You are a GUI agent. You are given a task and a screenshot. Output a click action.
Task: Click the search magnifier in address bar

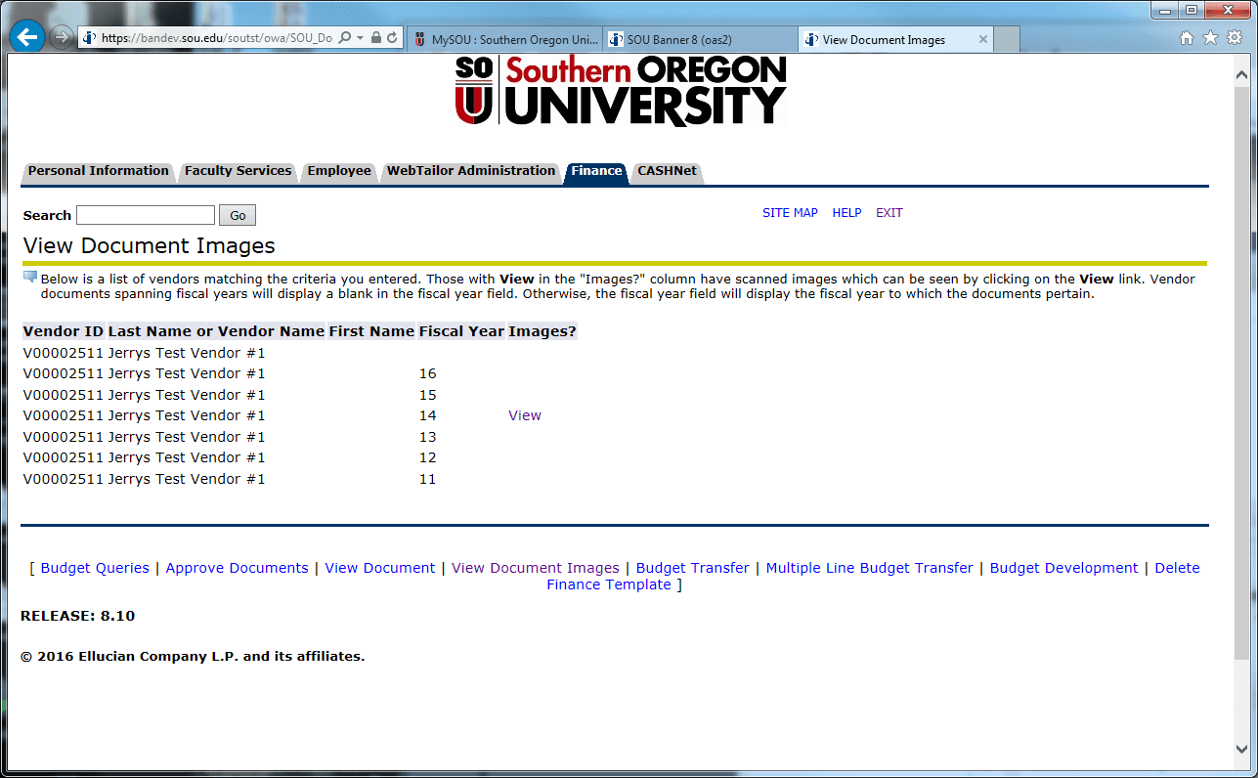[x=344, y=39]
